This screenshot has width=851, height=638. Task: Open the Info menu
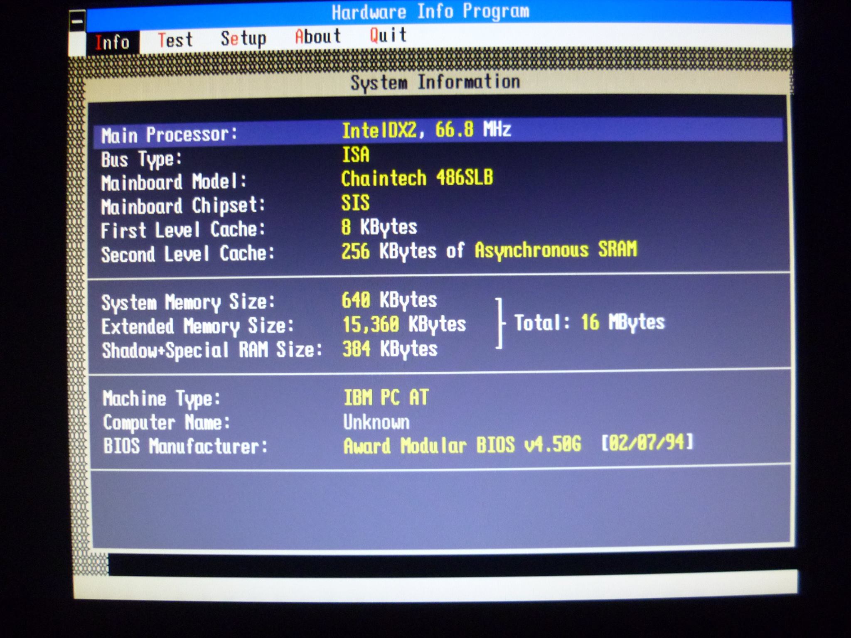click(112, 42)
